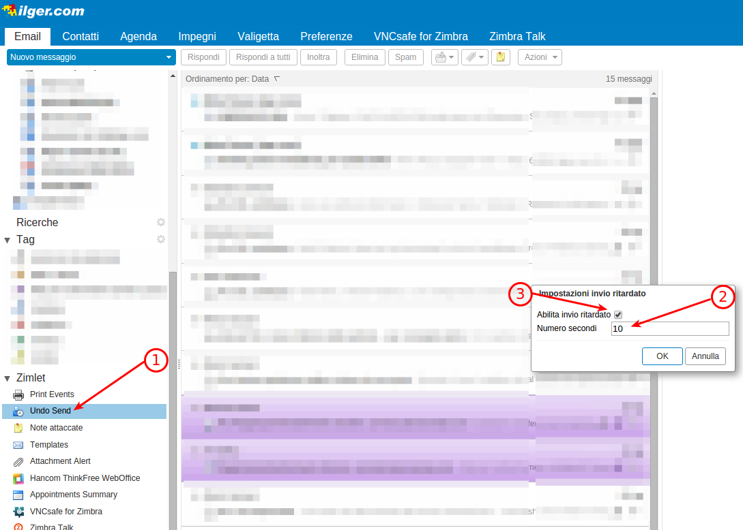Click the Numero secondi input field
The height and width of the screenshot is (530, 743).
click(x=670, y=328)
